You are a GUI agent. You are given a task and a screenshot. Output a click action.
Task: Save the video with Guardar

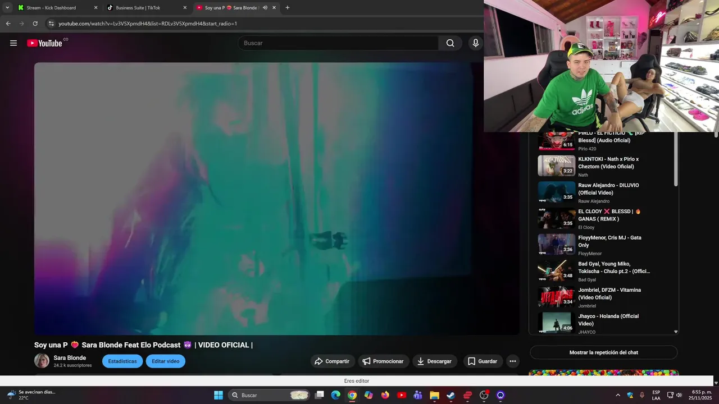[x=483, y=361]
